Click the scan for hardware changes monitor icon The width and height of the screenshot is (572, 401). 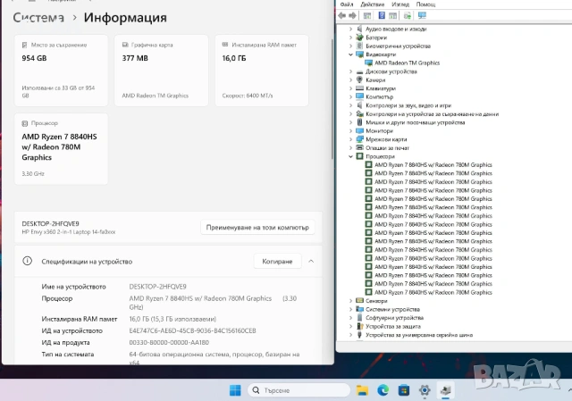(422, 15)
